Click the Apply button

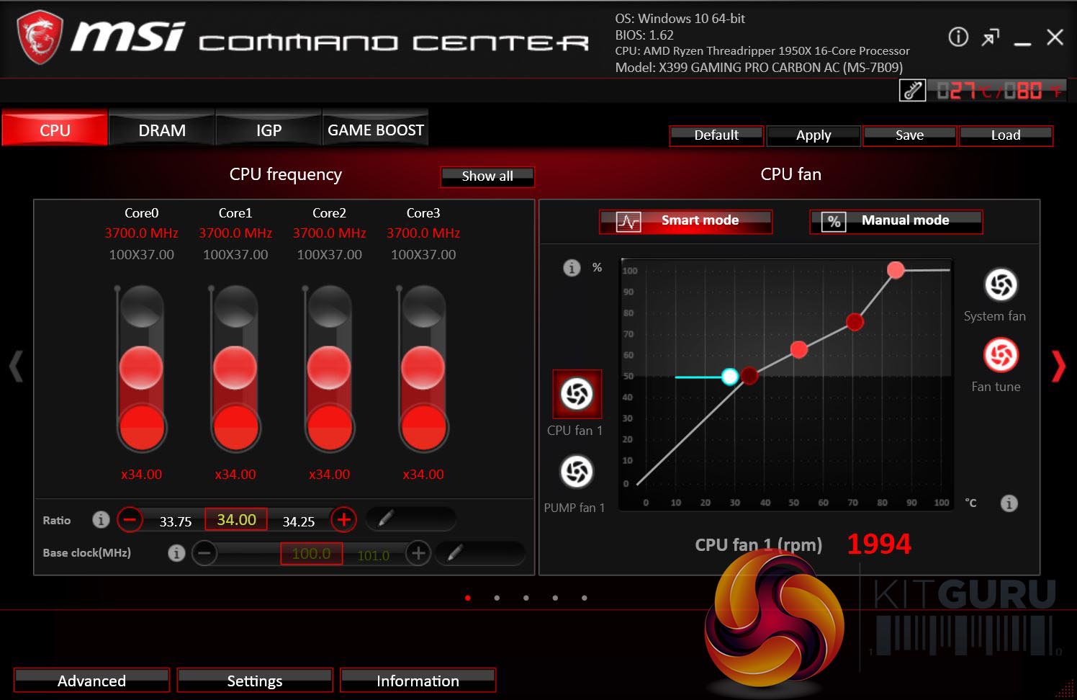click(x=814, y=135)
